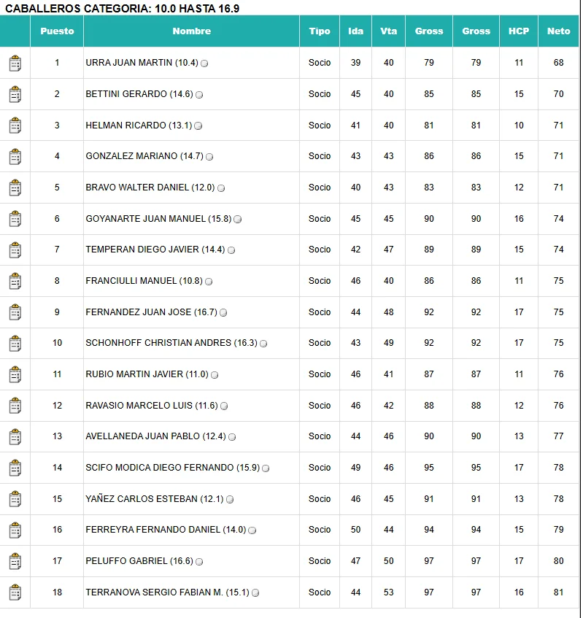Click the Vta column header
The width and height of the screenshot is (583, 618).
tap(389, 31)
